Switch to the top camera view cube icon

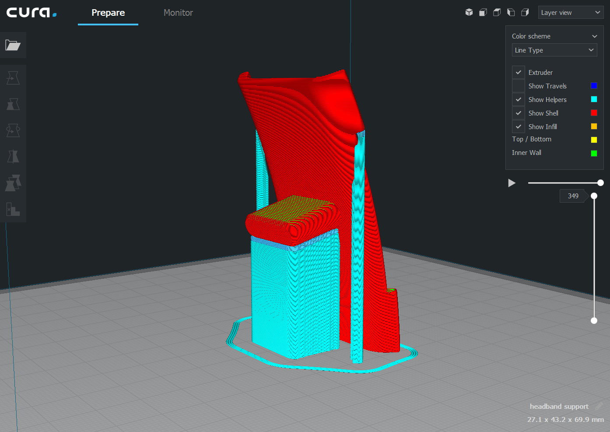(x=497, y=12)
